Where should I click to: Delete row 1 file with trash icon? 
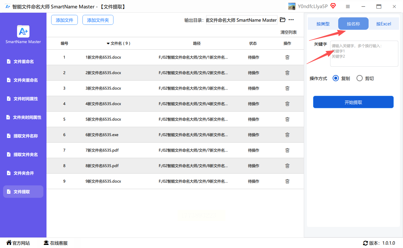[x=287, y=57]
